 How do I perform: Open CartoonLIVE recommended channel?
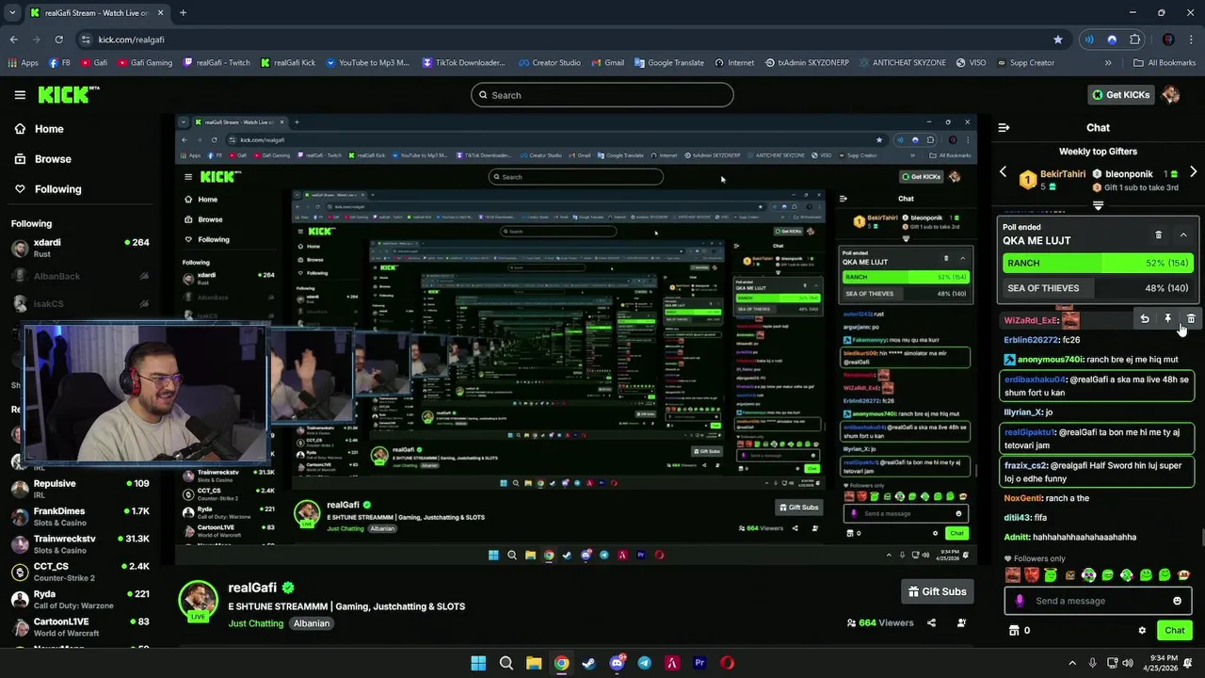(x=80, y=627)
